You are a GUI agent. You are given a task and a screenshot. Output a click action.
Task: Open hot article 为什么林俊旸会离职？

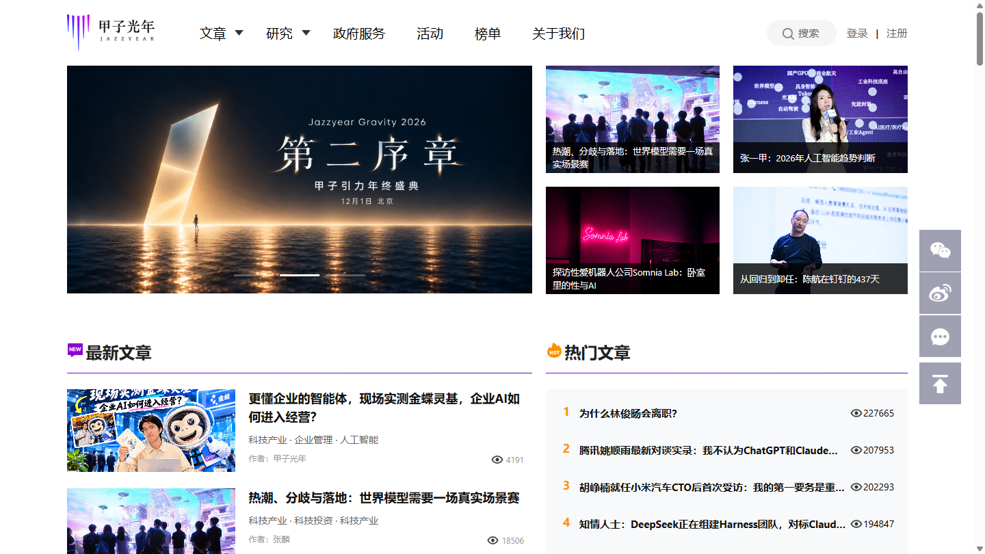coord(628,413)
